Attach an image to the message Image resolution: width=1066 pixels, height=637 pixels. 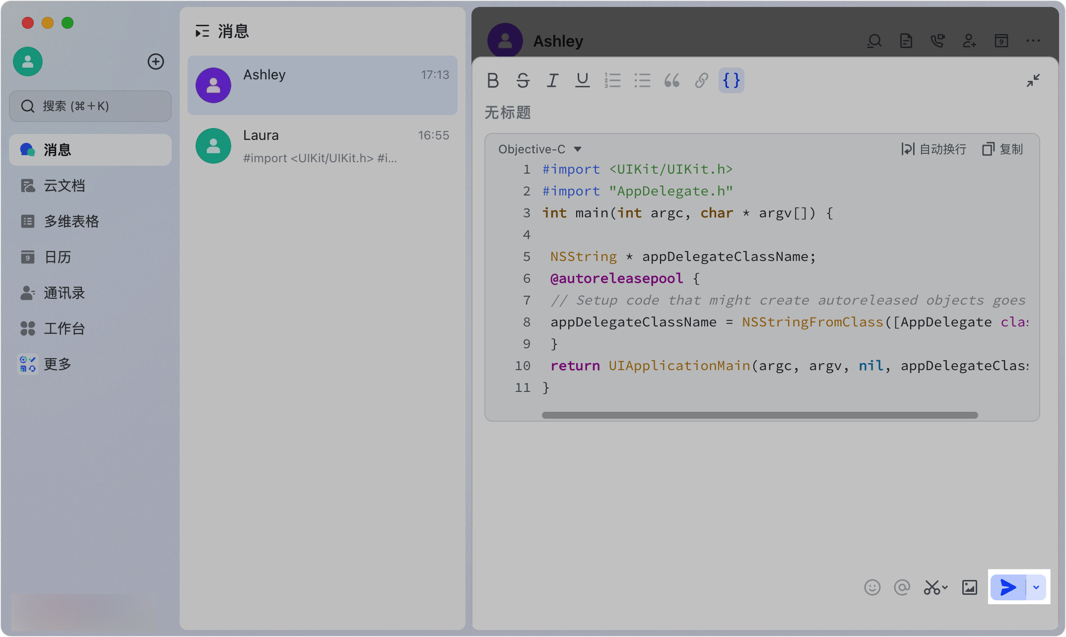pos(969,587)
